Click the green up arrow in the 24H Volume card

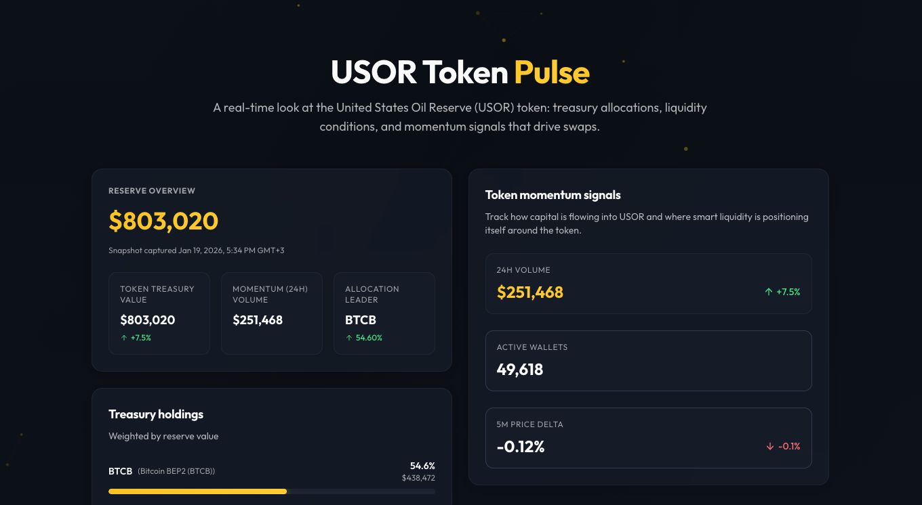tap(769, 292)
